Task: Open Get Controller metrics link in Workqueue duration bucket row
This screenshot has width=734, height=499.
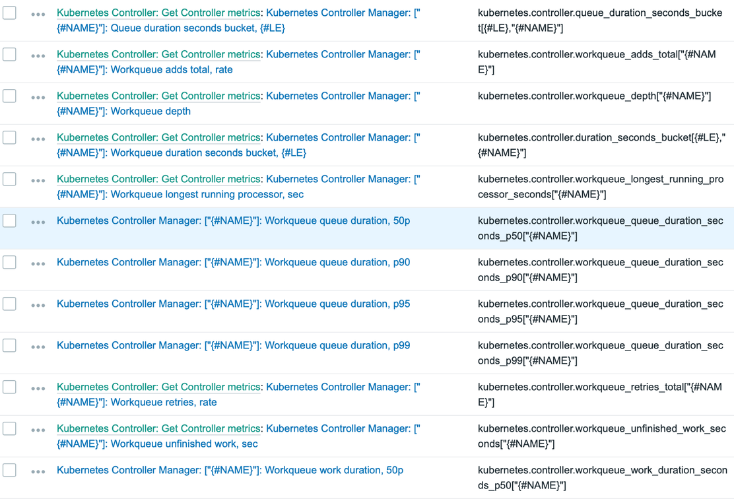Action: click(158, 138)
